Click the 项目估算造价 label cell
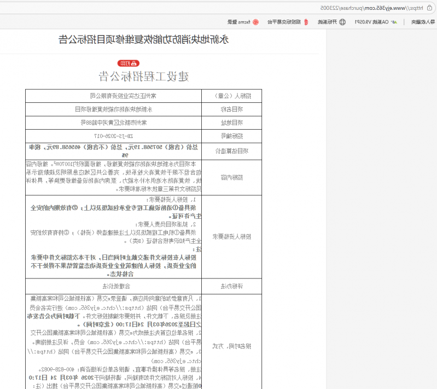Screen dimensions: 437x389 point(231,151)
